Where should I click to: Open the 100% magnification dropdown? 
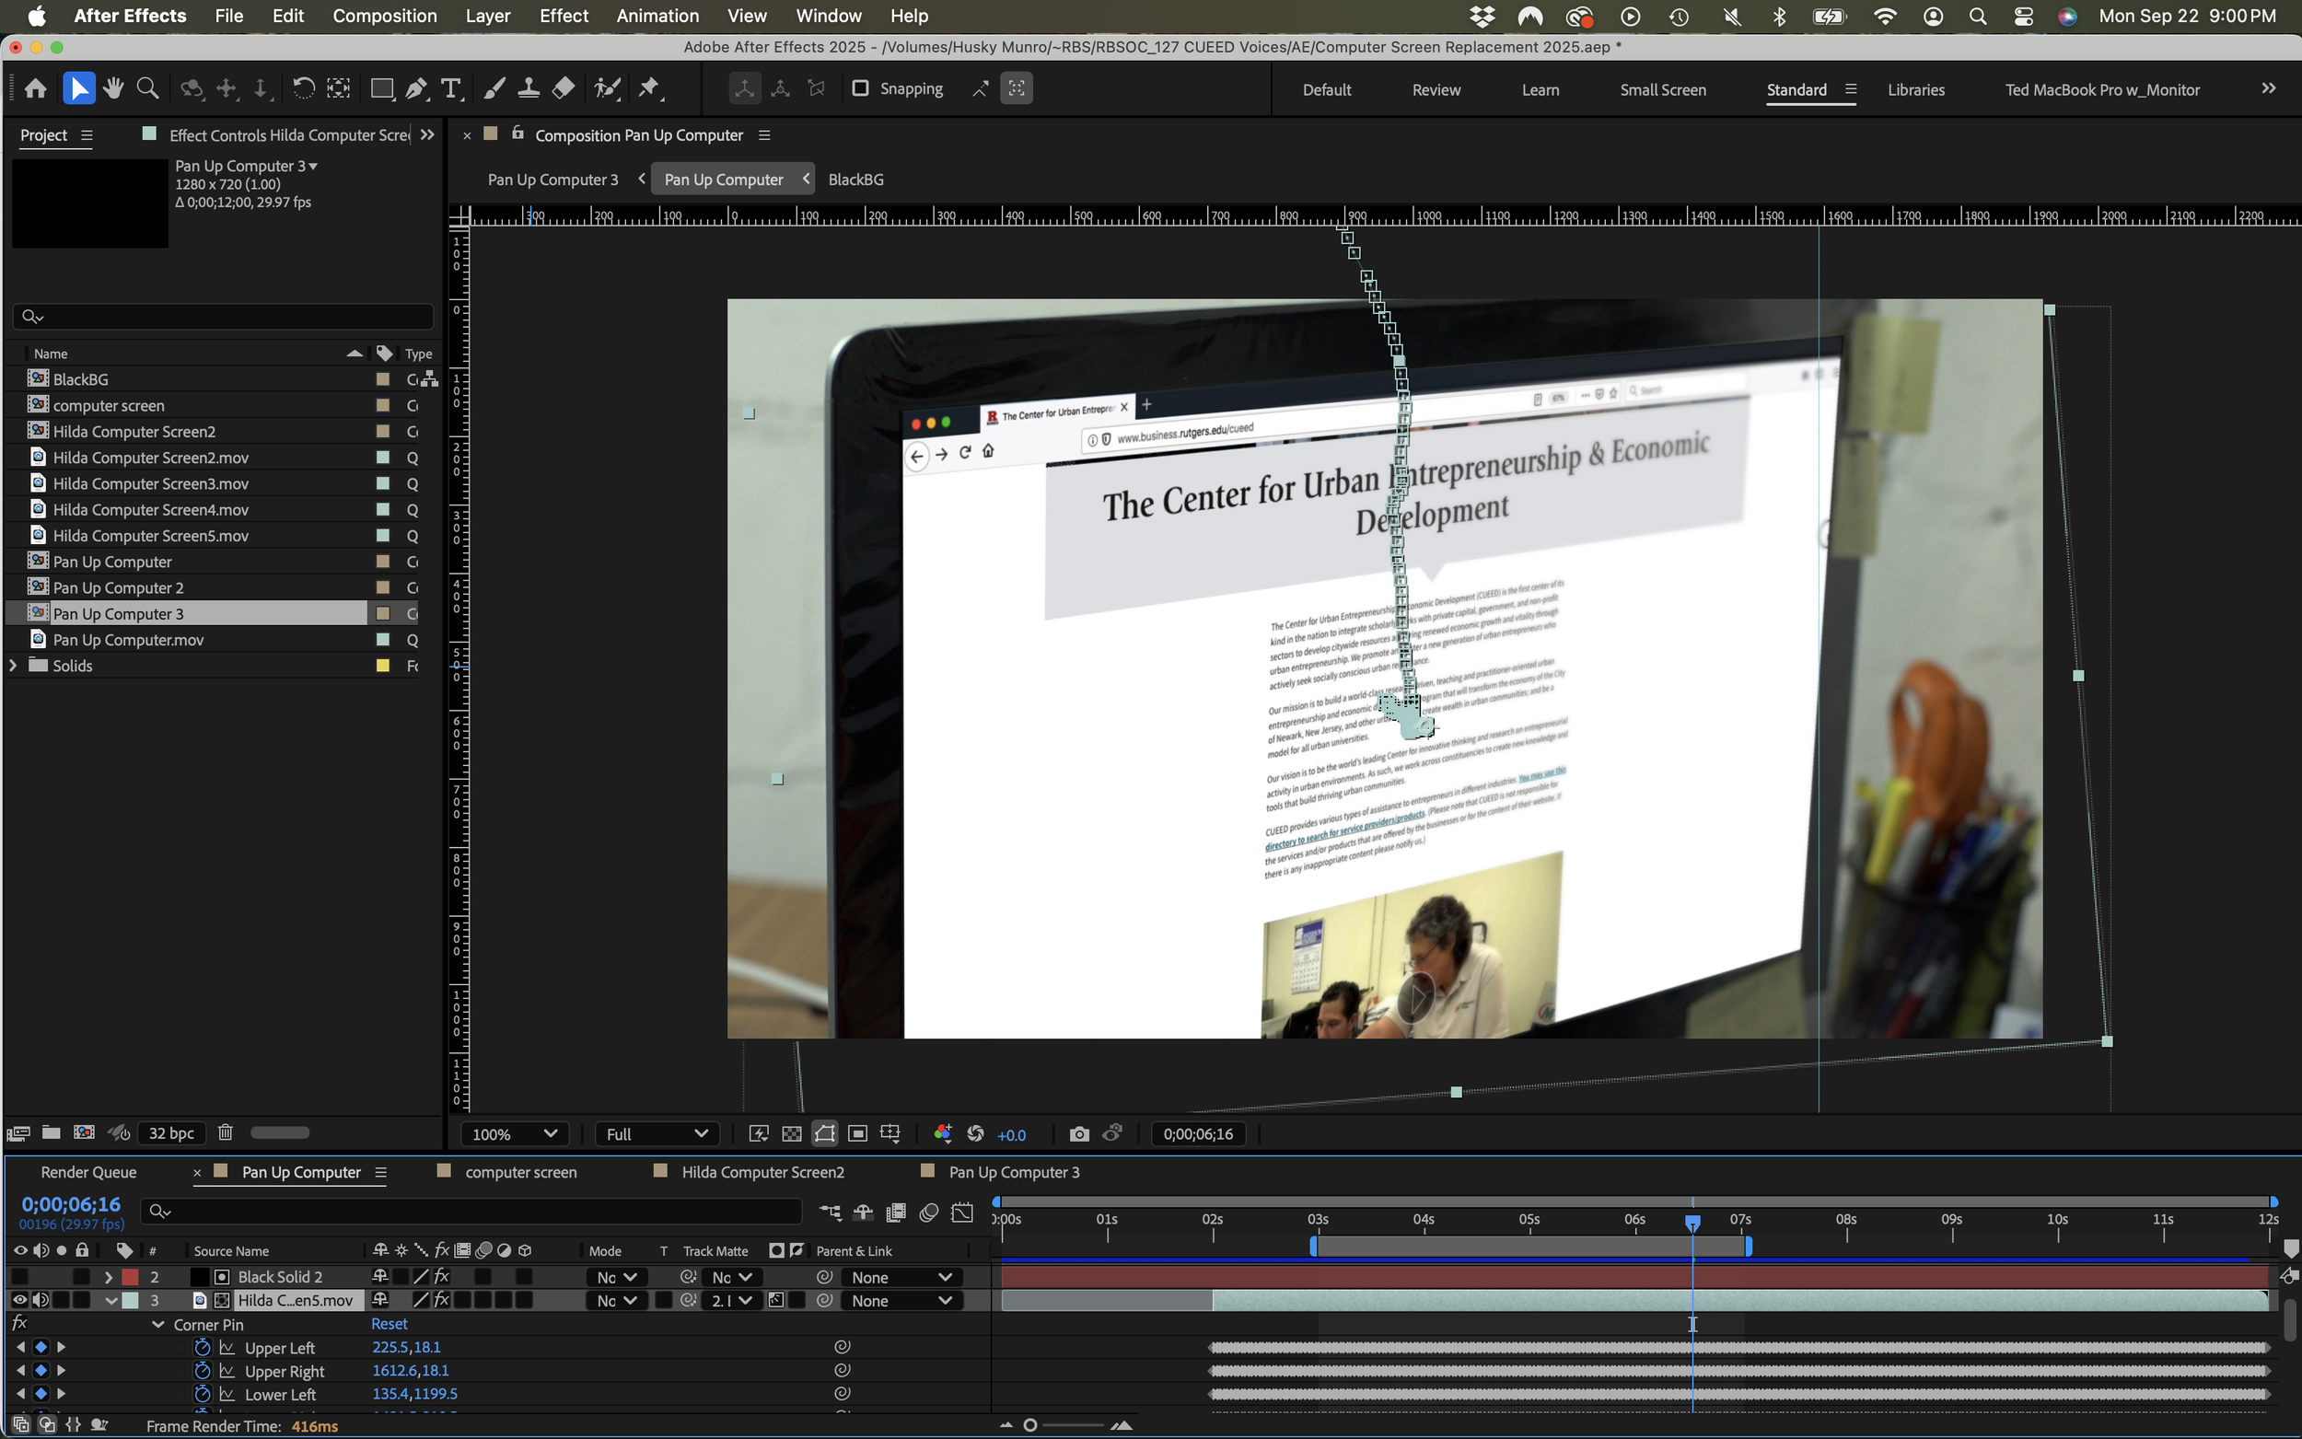pos(515,1133)
